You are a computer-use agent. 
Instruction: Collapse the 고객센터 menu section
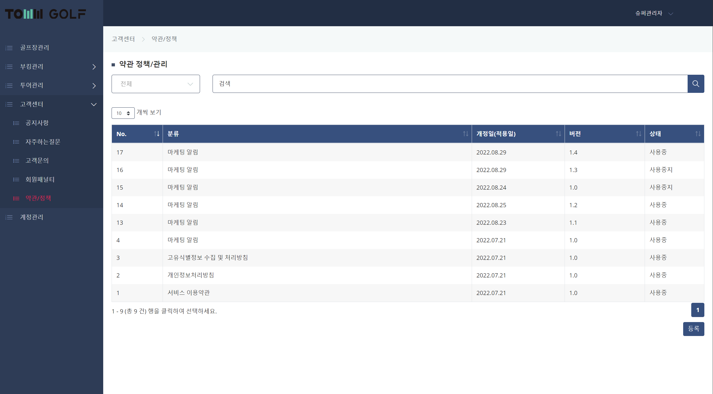(94, 105)
